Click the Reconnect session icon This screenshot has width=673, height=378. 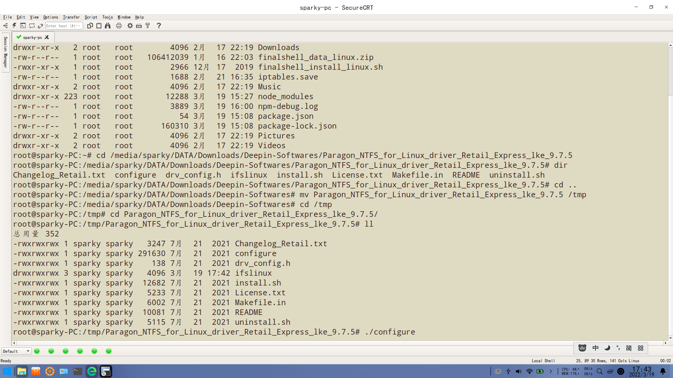pyautogui.click(x=32, y=26)
